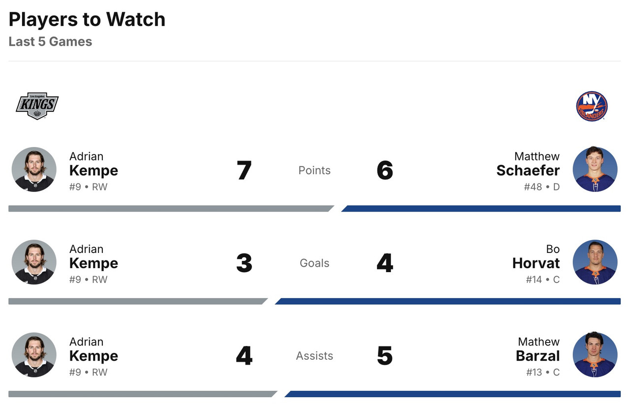This screenshot has width=630, height=406.
Task: Click Adrian Kempe's headshot in Assists row
Action: [34, 355]
